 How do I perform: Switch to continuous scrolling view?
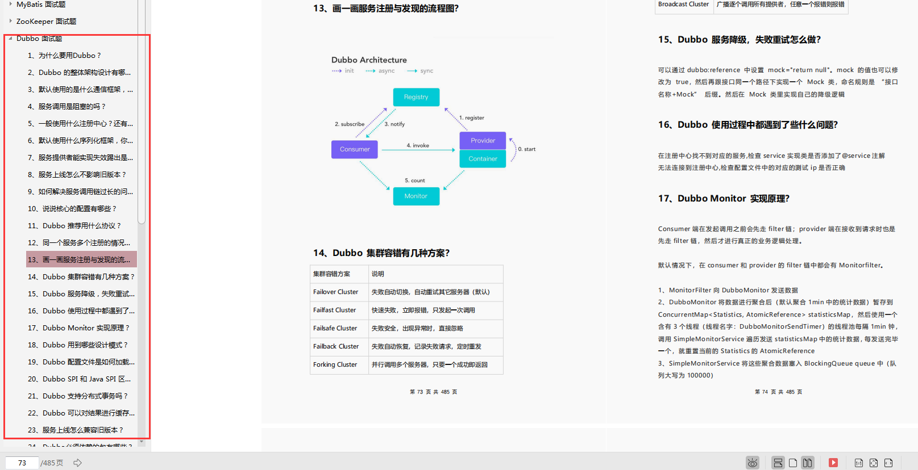coord(778,463)
